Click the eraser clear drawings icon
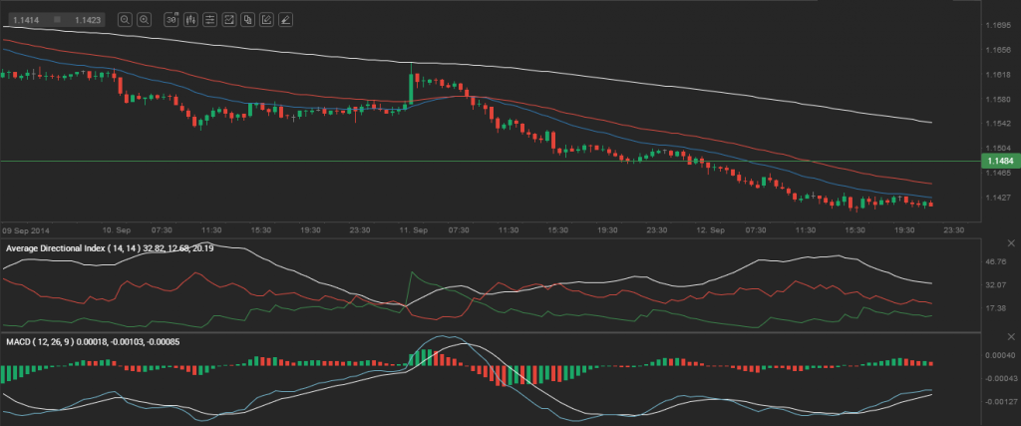The height and width of the screenshot is (426, 1021). click(285, 19)
